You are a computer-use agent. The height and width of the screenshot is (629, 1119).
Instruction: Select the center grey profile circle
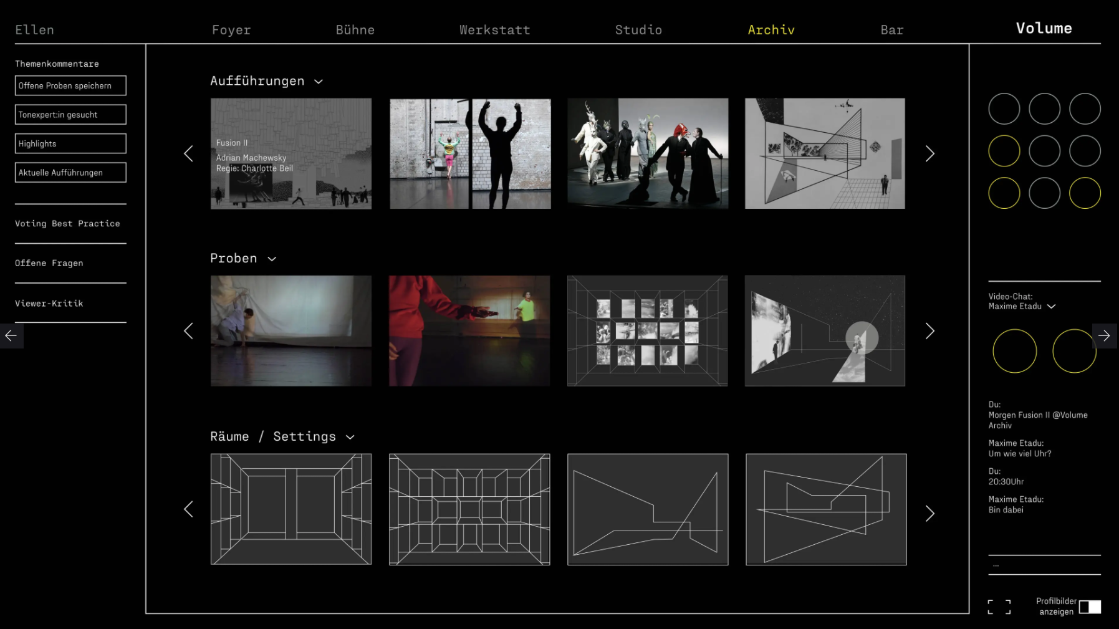tap(1044, 151)
